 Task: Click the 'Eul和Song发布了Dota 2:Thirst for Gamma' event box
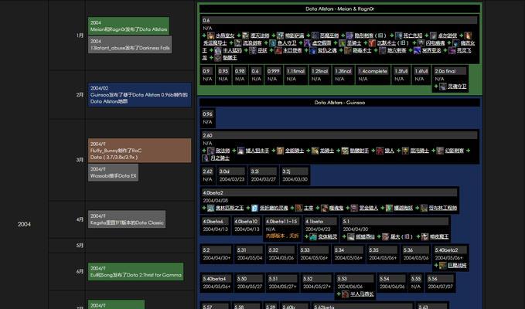coord(135,272)
